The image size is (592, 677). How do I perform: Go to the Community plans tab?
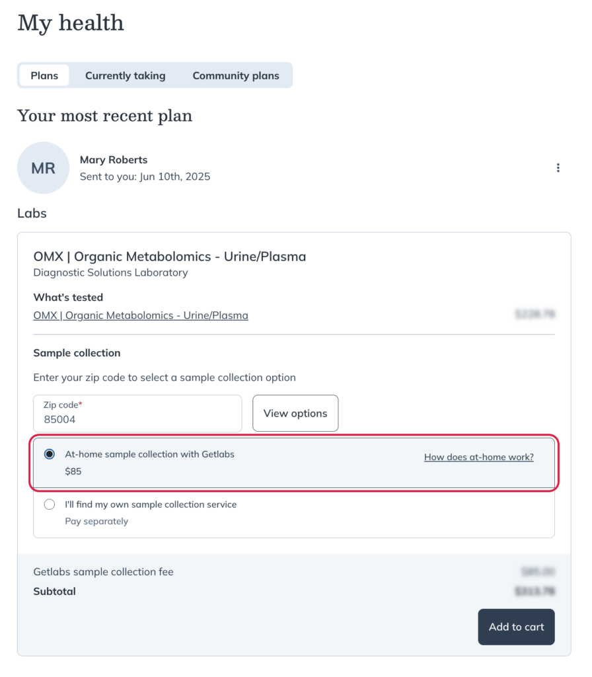(236, 75)
